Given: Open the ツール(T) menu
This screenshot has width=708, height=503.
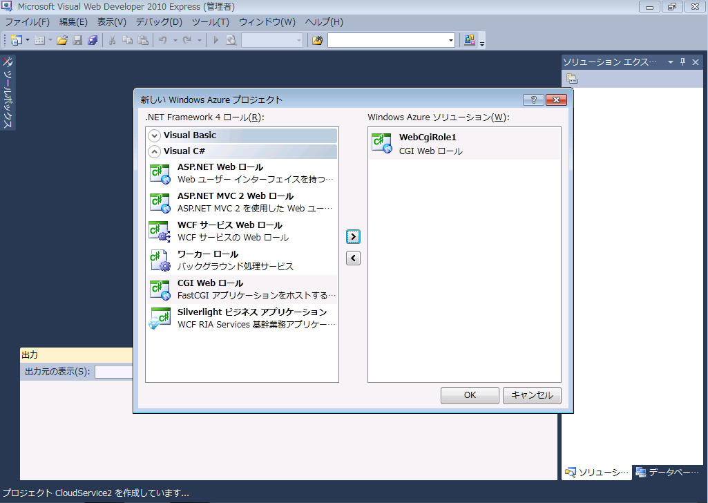Looking at the screenshot, I should 211,21.
